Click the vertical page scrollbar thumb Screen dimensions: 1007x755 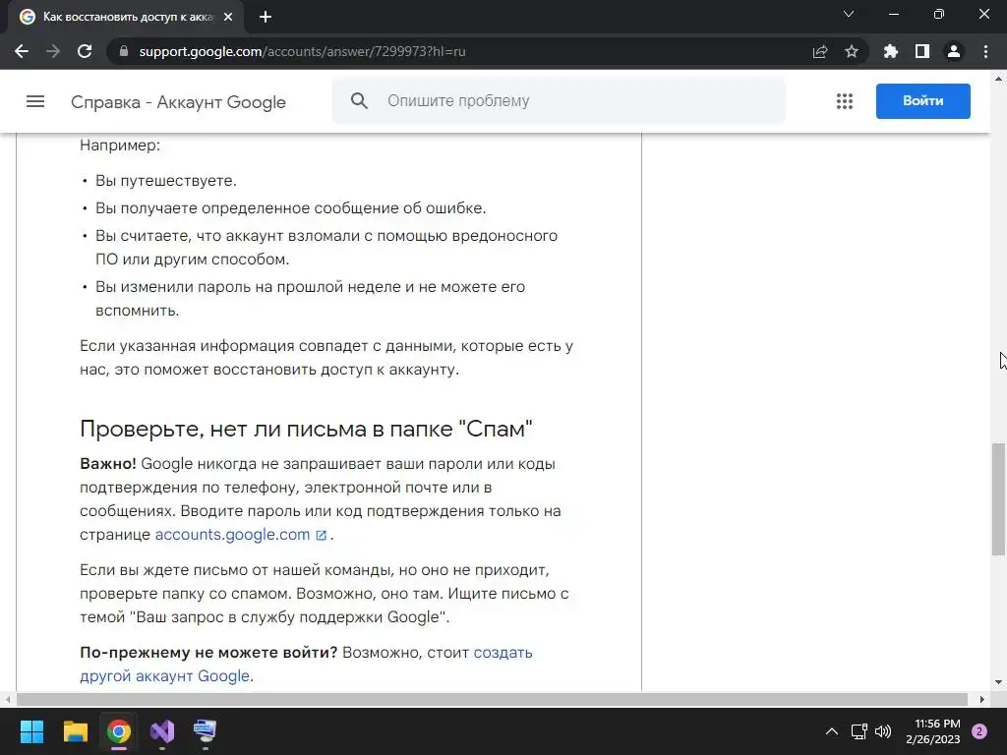(999, 498)
